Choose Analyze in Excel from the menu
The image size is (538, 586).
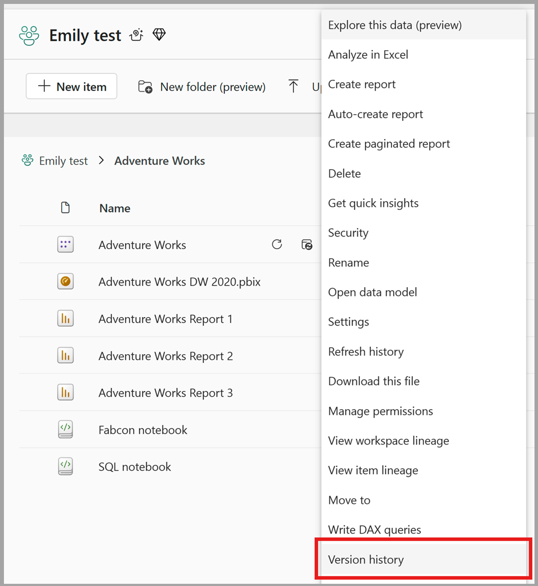click(x=368, y=54)
